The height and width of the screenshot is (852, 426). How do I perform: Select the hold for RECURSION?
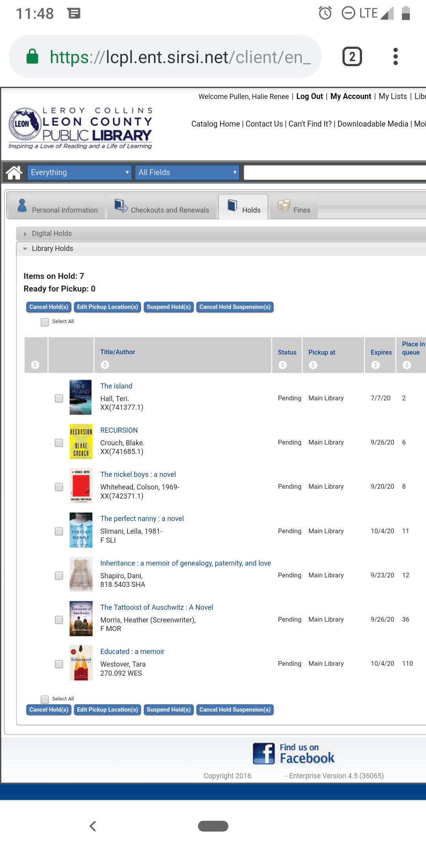coord(59,443)
